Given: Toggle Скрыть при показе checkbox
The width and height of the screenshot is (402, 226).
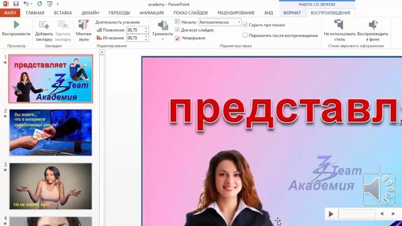Looking at the screenshot, I should pyautogui.click(x=245, y=25).
